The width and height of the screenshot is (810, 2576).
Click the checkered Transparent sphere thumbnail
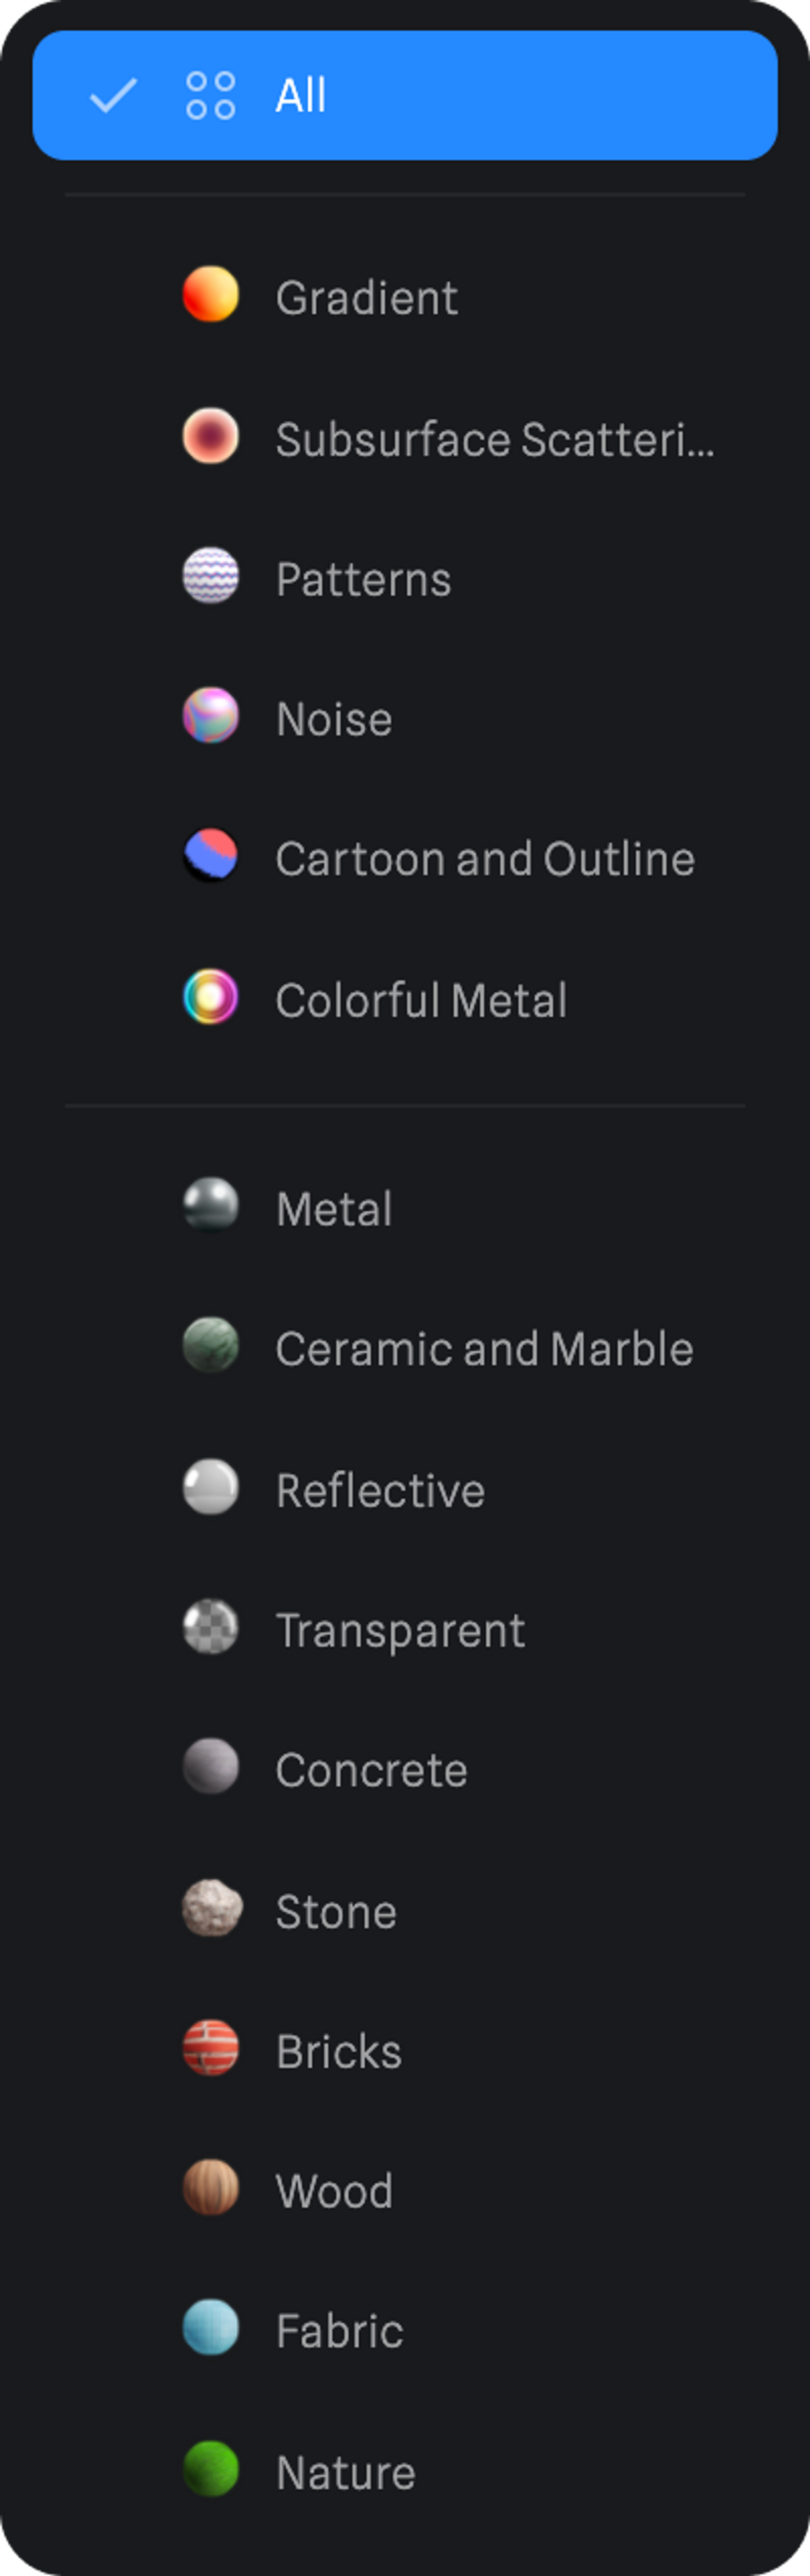[x=211, y=1627]
